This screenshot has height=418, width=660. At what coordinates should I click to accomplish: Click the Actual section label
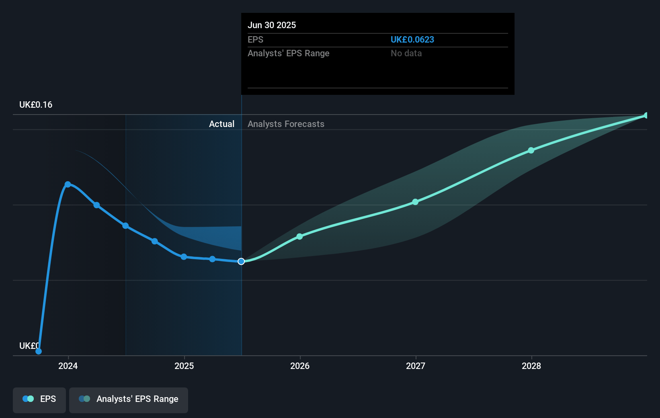221,124
